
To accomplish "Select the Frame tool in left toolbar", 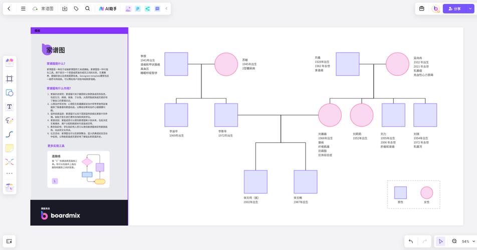I will (x=10, y=78).
